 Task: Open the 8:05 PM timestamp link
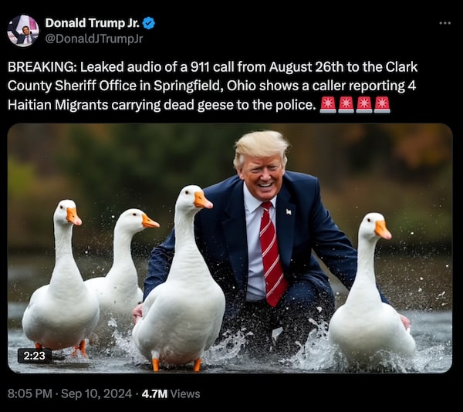coord(30,393)
